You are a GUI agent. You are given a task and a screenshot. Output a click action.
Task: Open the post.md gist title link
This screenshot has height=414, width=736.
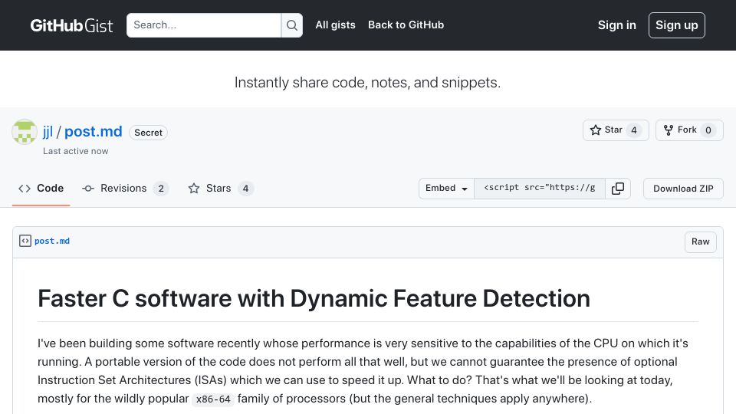point(93,131)
